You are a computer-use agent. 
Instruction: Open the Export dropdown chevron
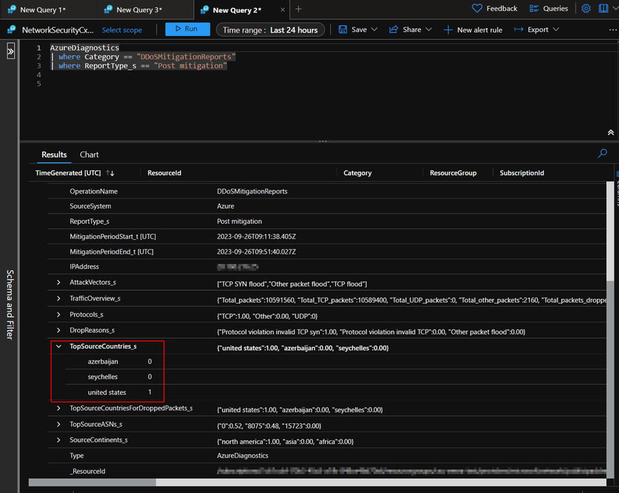coord(556,30)
